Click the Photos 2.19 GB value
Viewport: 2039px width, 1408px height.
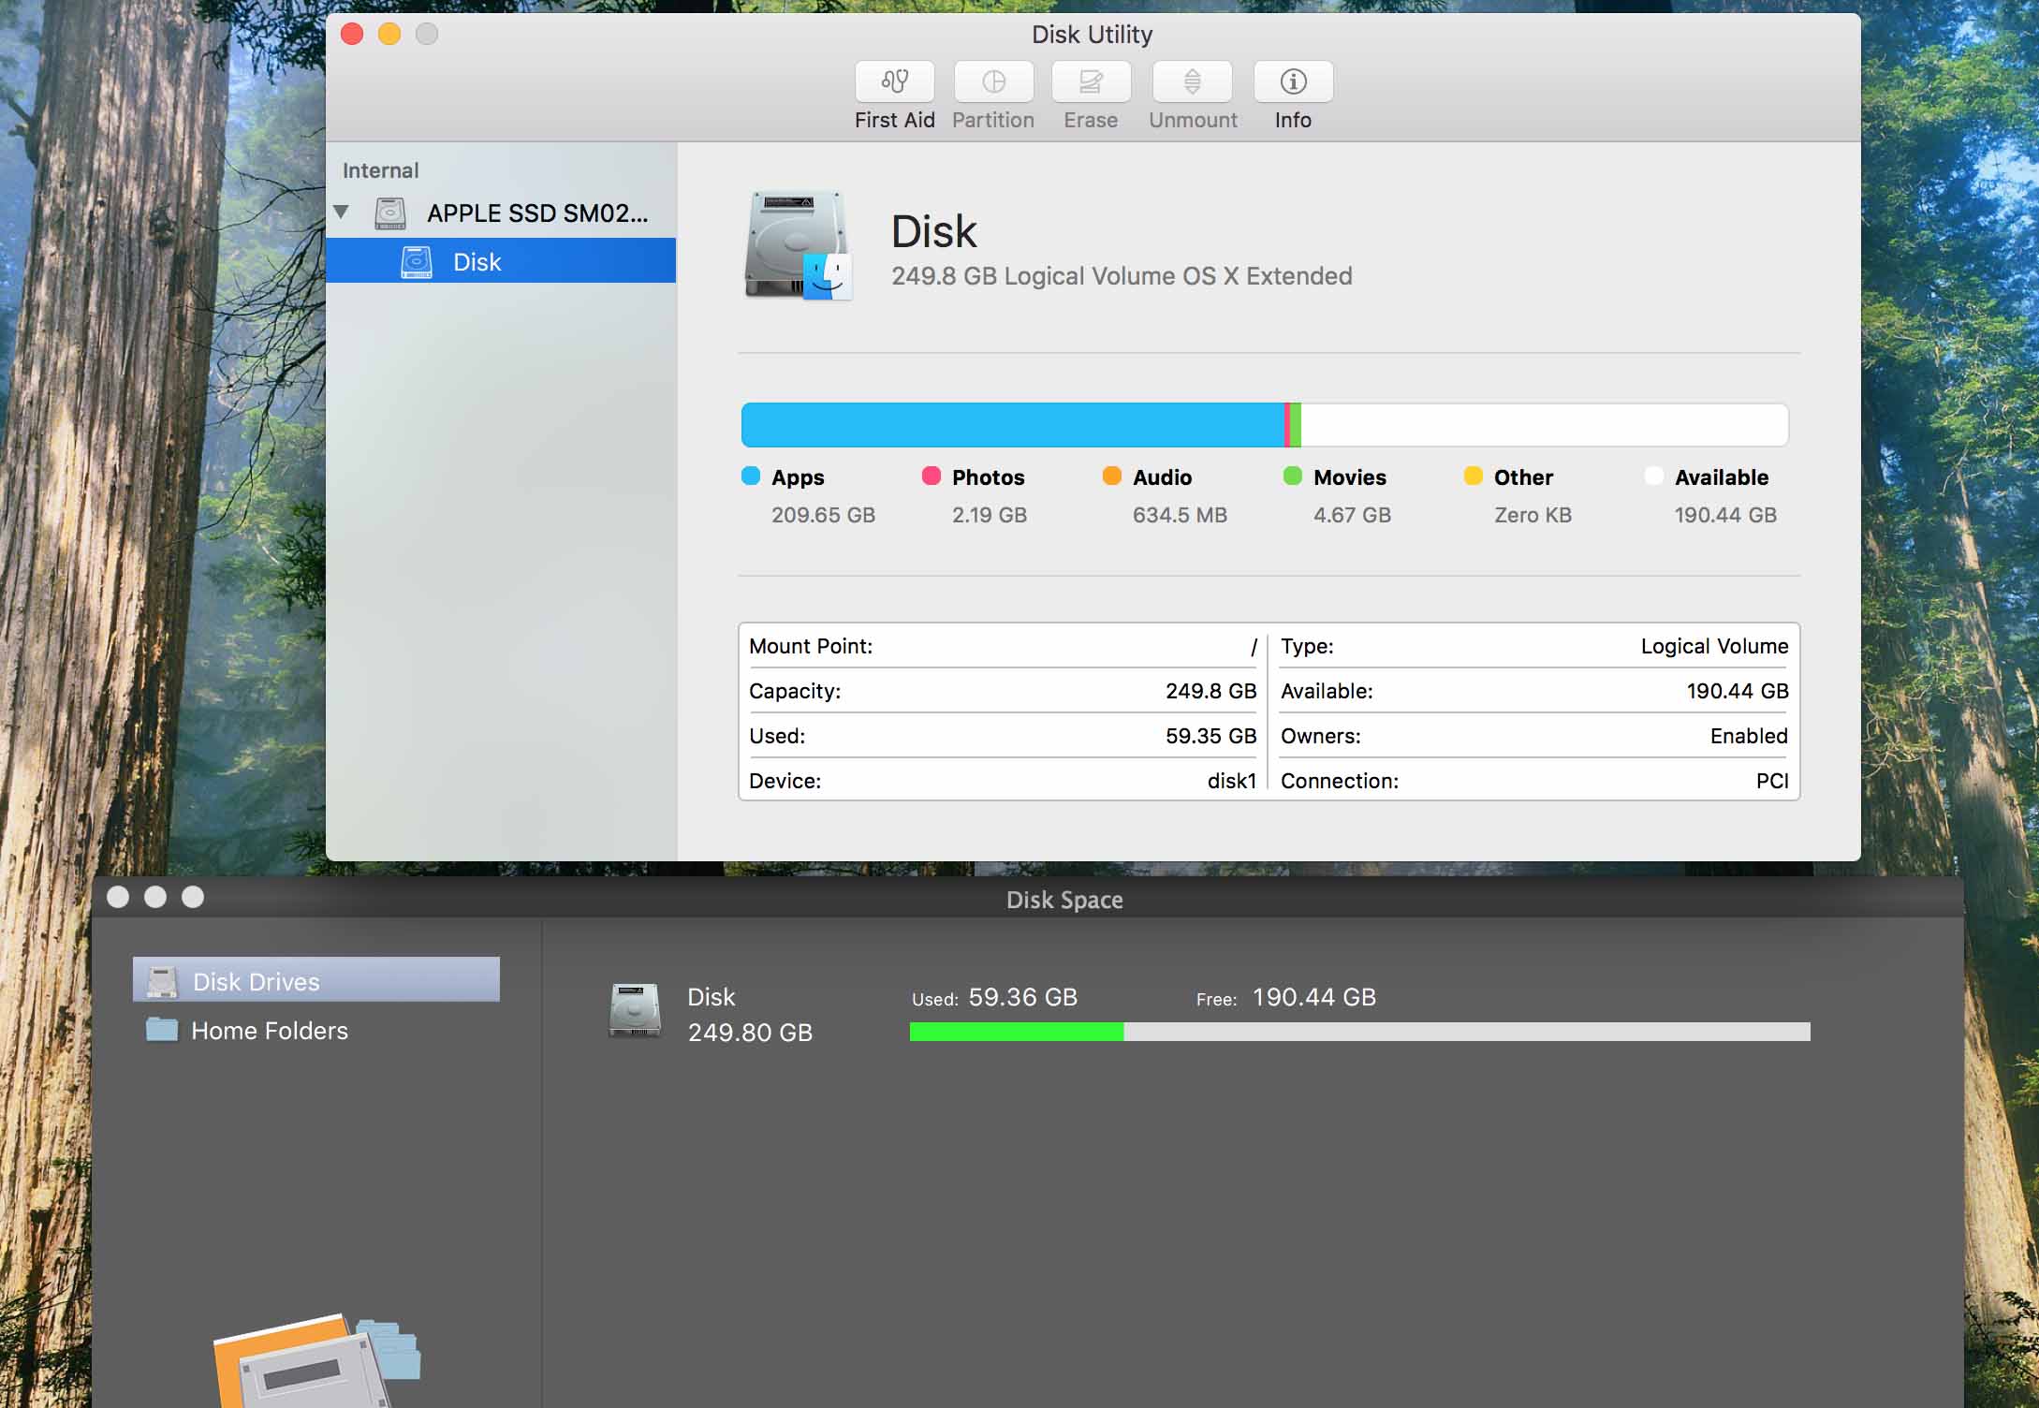pos(990,515)
